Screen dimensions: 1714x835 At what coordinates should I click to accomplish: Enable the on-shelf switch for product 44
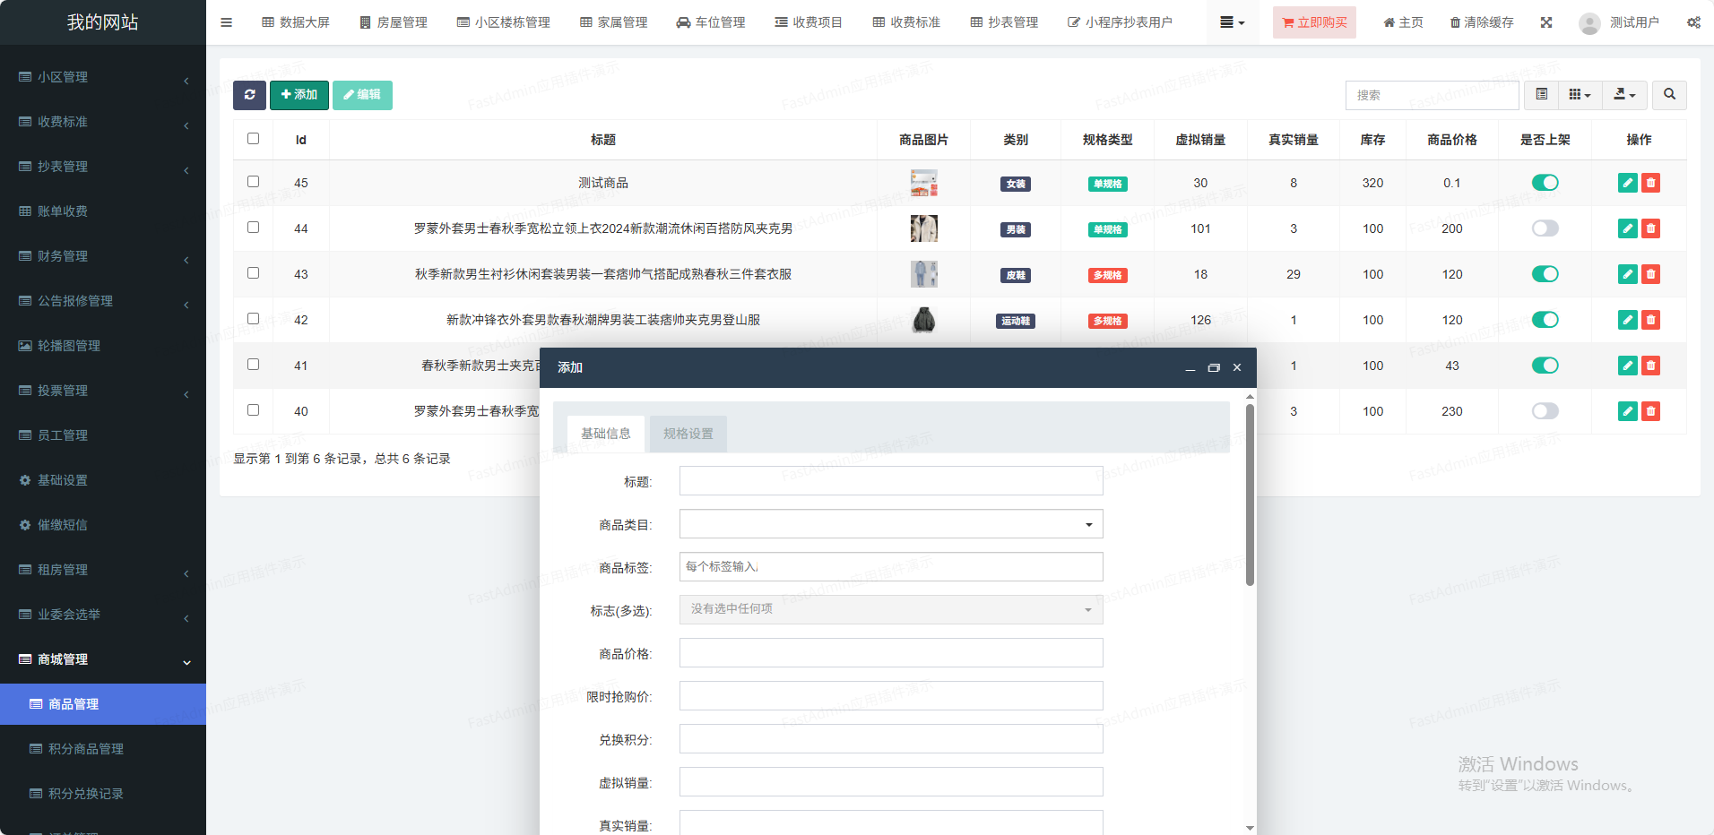click(x=1545, y=228)
